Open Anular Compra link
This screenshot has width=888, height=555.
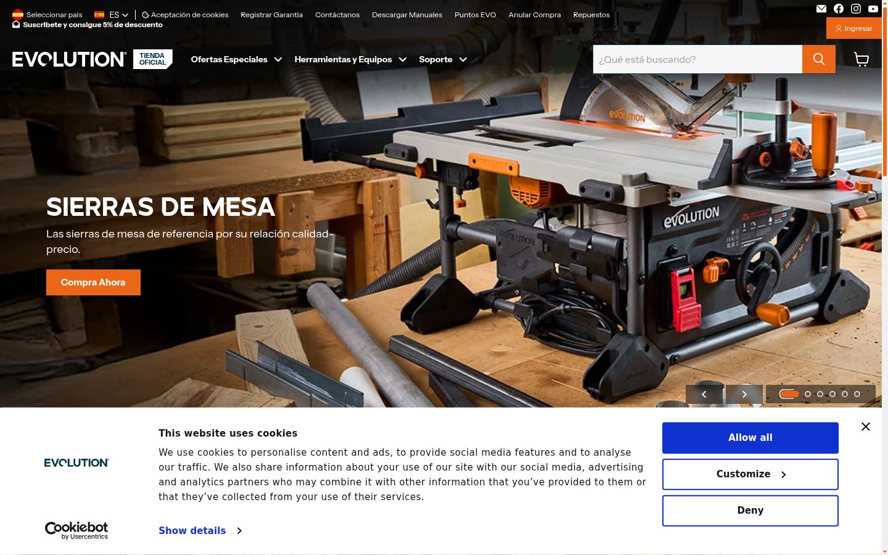click(535, 15)
